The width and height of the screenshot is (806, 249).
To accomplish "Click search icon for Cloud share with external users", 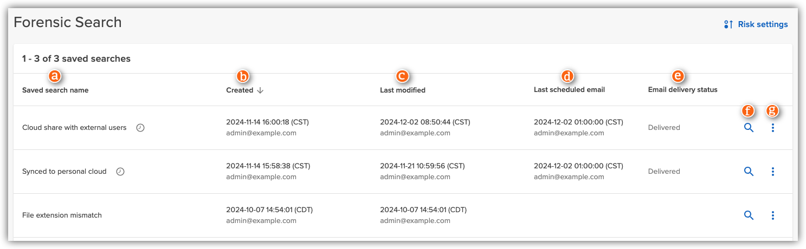I will click(749, 128).
